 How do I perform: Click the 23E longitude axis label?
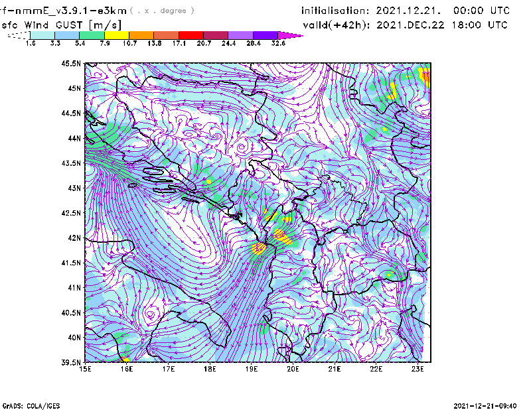(418, 368)
